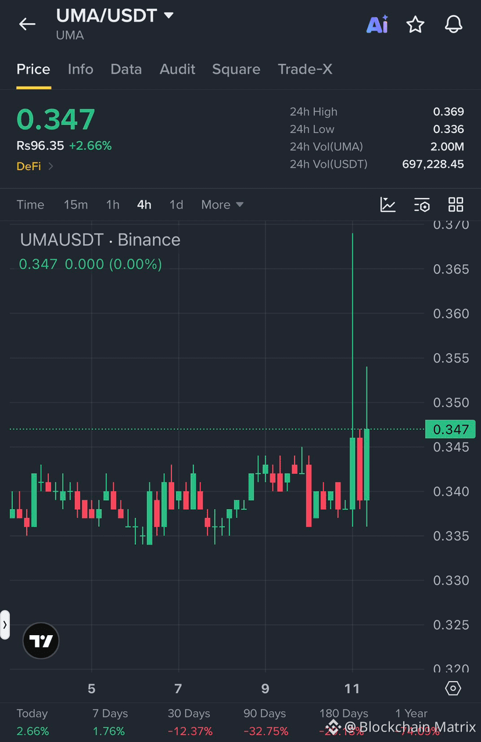Click the TradingView logo badge

(41, 640)
